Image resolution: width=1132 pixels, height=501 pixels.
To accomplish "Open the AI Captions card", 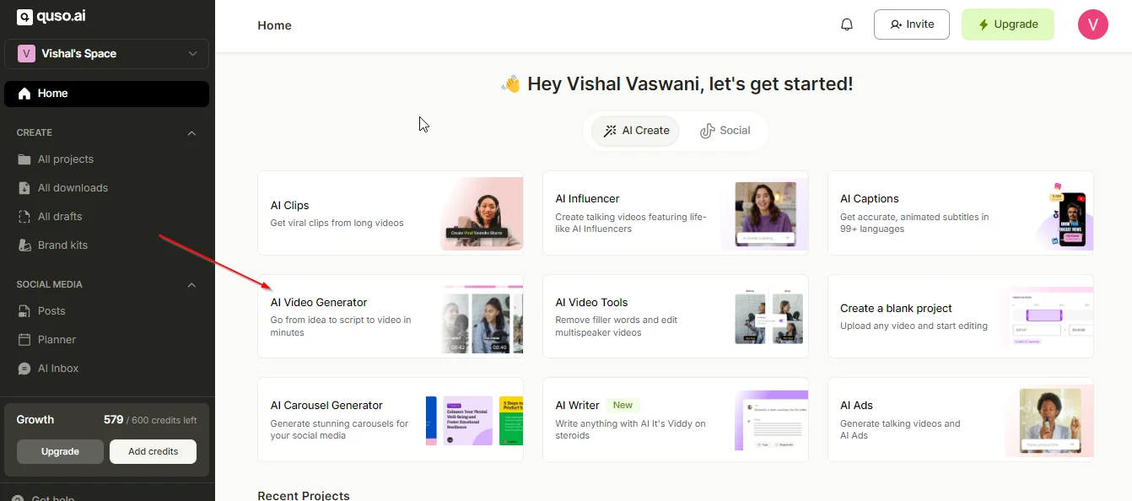I will tap(960, 213).
